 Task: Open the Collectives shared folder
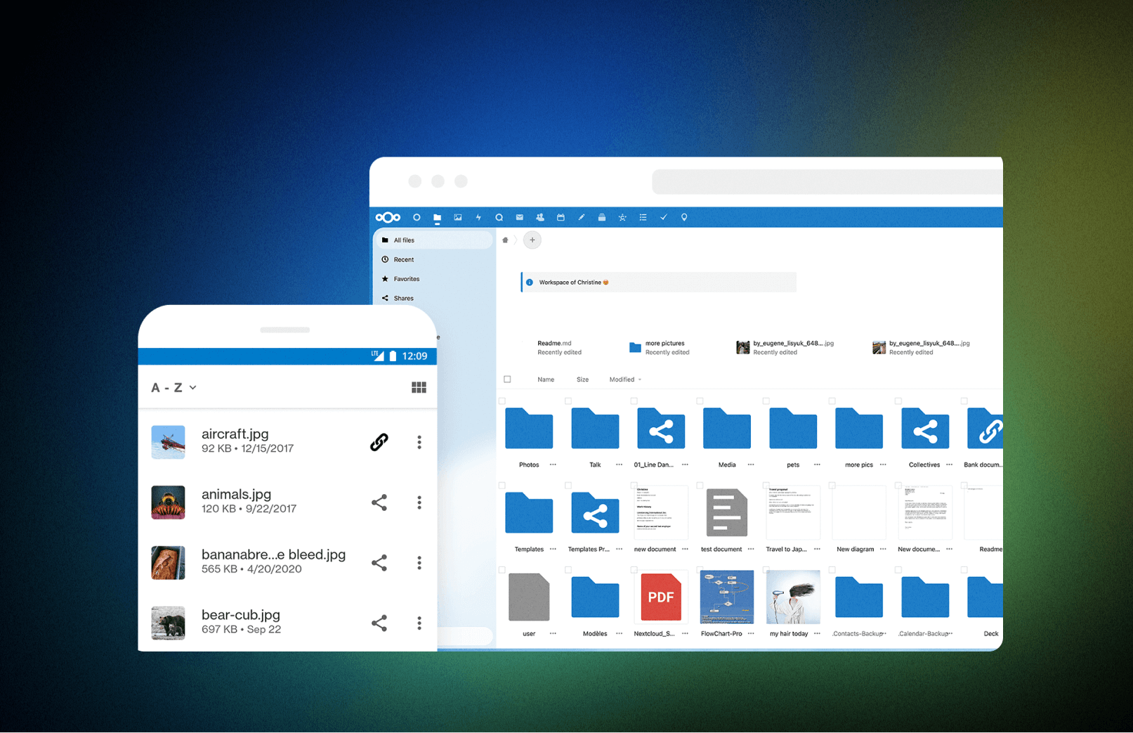pos(925,429)
